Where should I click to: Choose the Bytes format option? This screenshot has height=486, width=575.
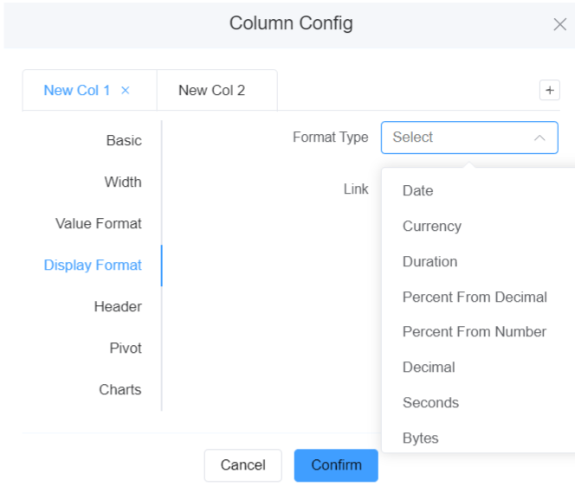point(420,438)
